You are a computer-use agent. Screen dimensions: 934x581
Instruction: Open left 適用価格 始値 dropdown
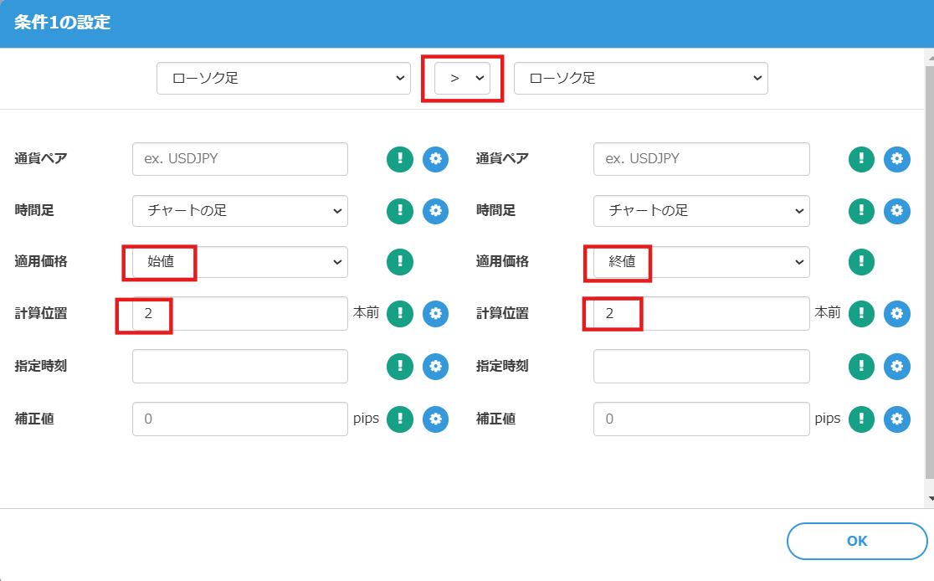tap(239, 262)
